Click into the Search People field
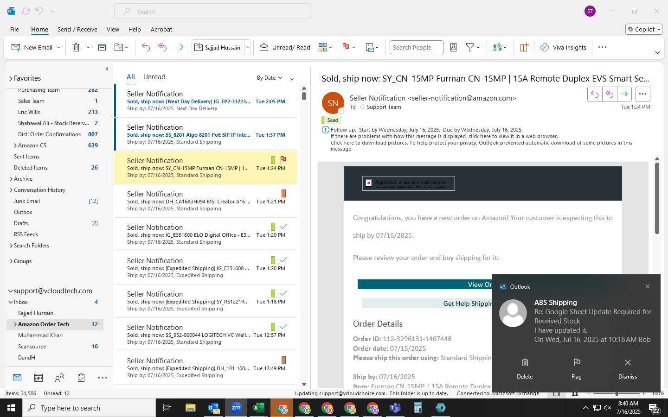This screenshot has height=417, width=668. coord(416,47)
